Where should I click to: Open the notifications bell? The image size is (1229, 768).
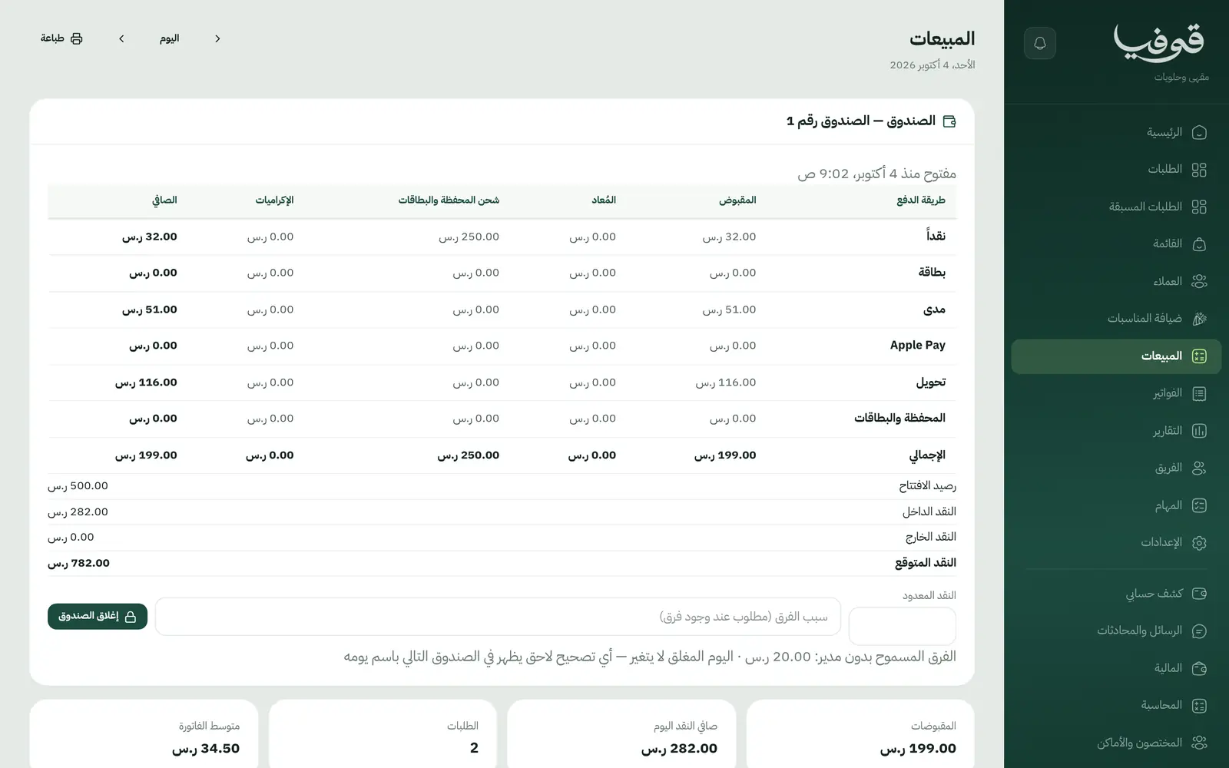pyautogui.click(x=1040, y=43)
